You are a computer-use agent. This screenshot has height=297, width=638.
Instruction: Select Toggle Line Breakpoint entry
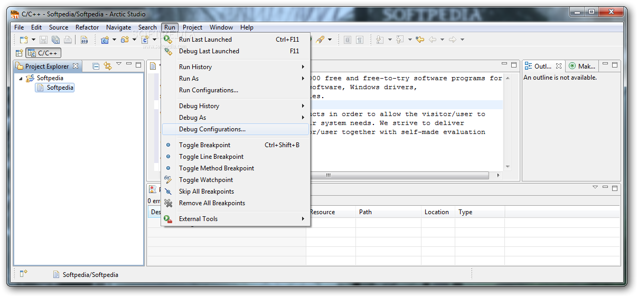[235, 157]
